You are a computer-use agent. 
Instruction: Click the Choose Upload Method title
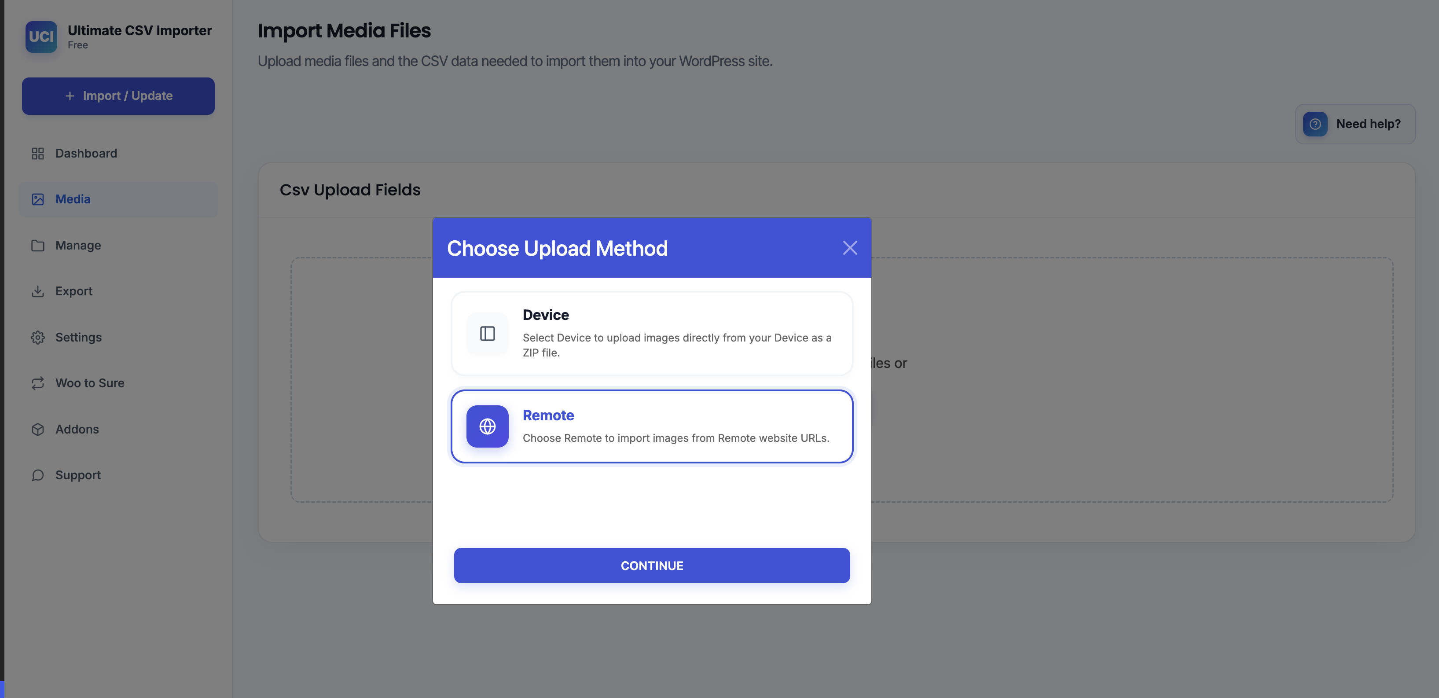tap(557, 248)
